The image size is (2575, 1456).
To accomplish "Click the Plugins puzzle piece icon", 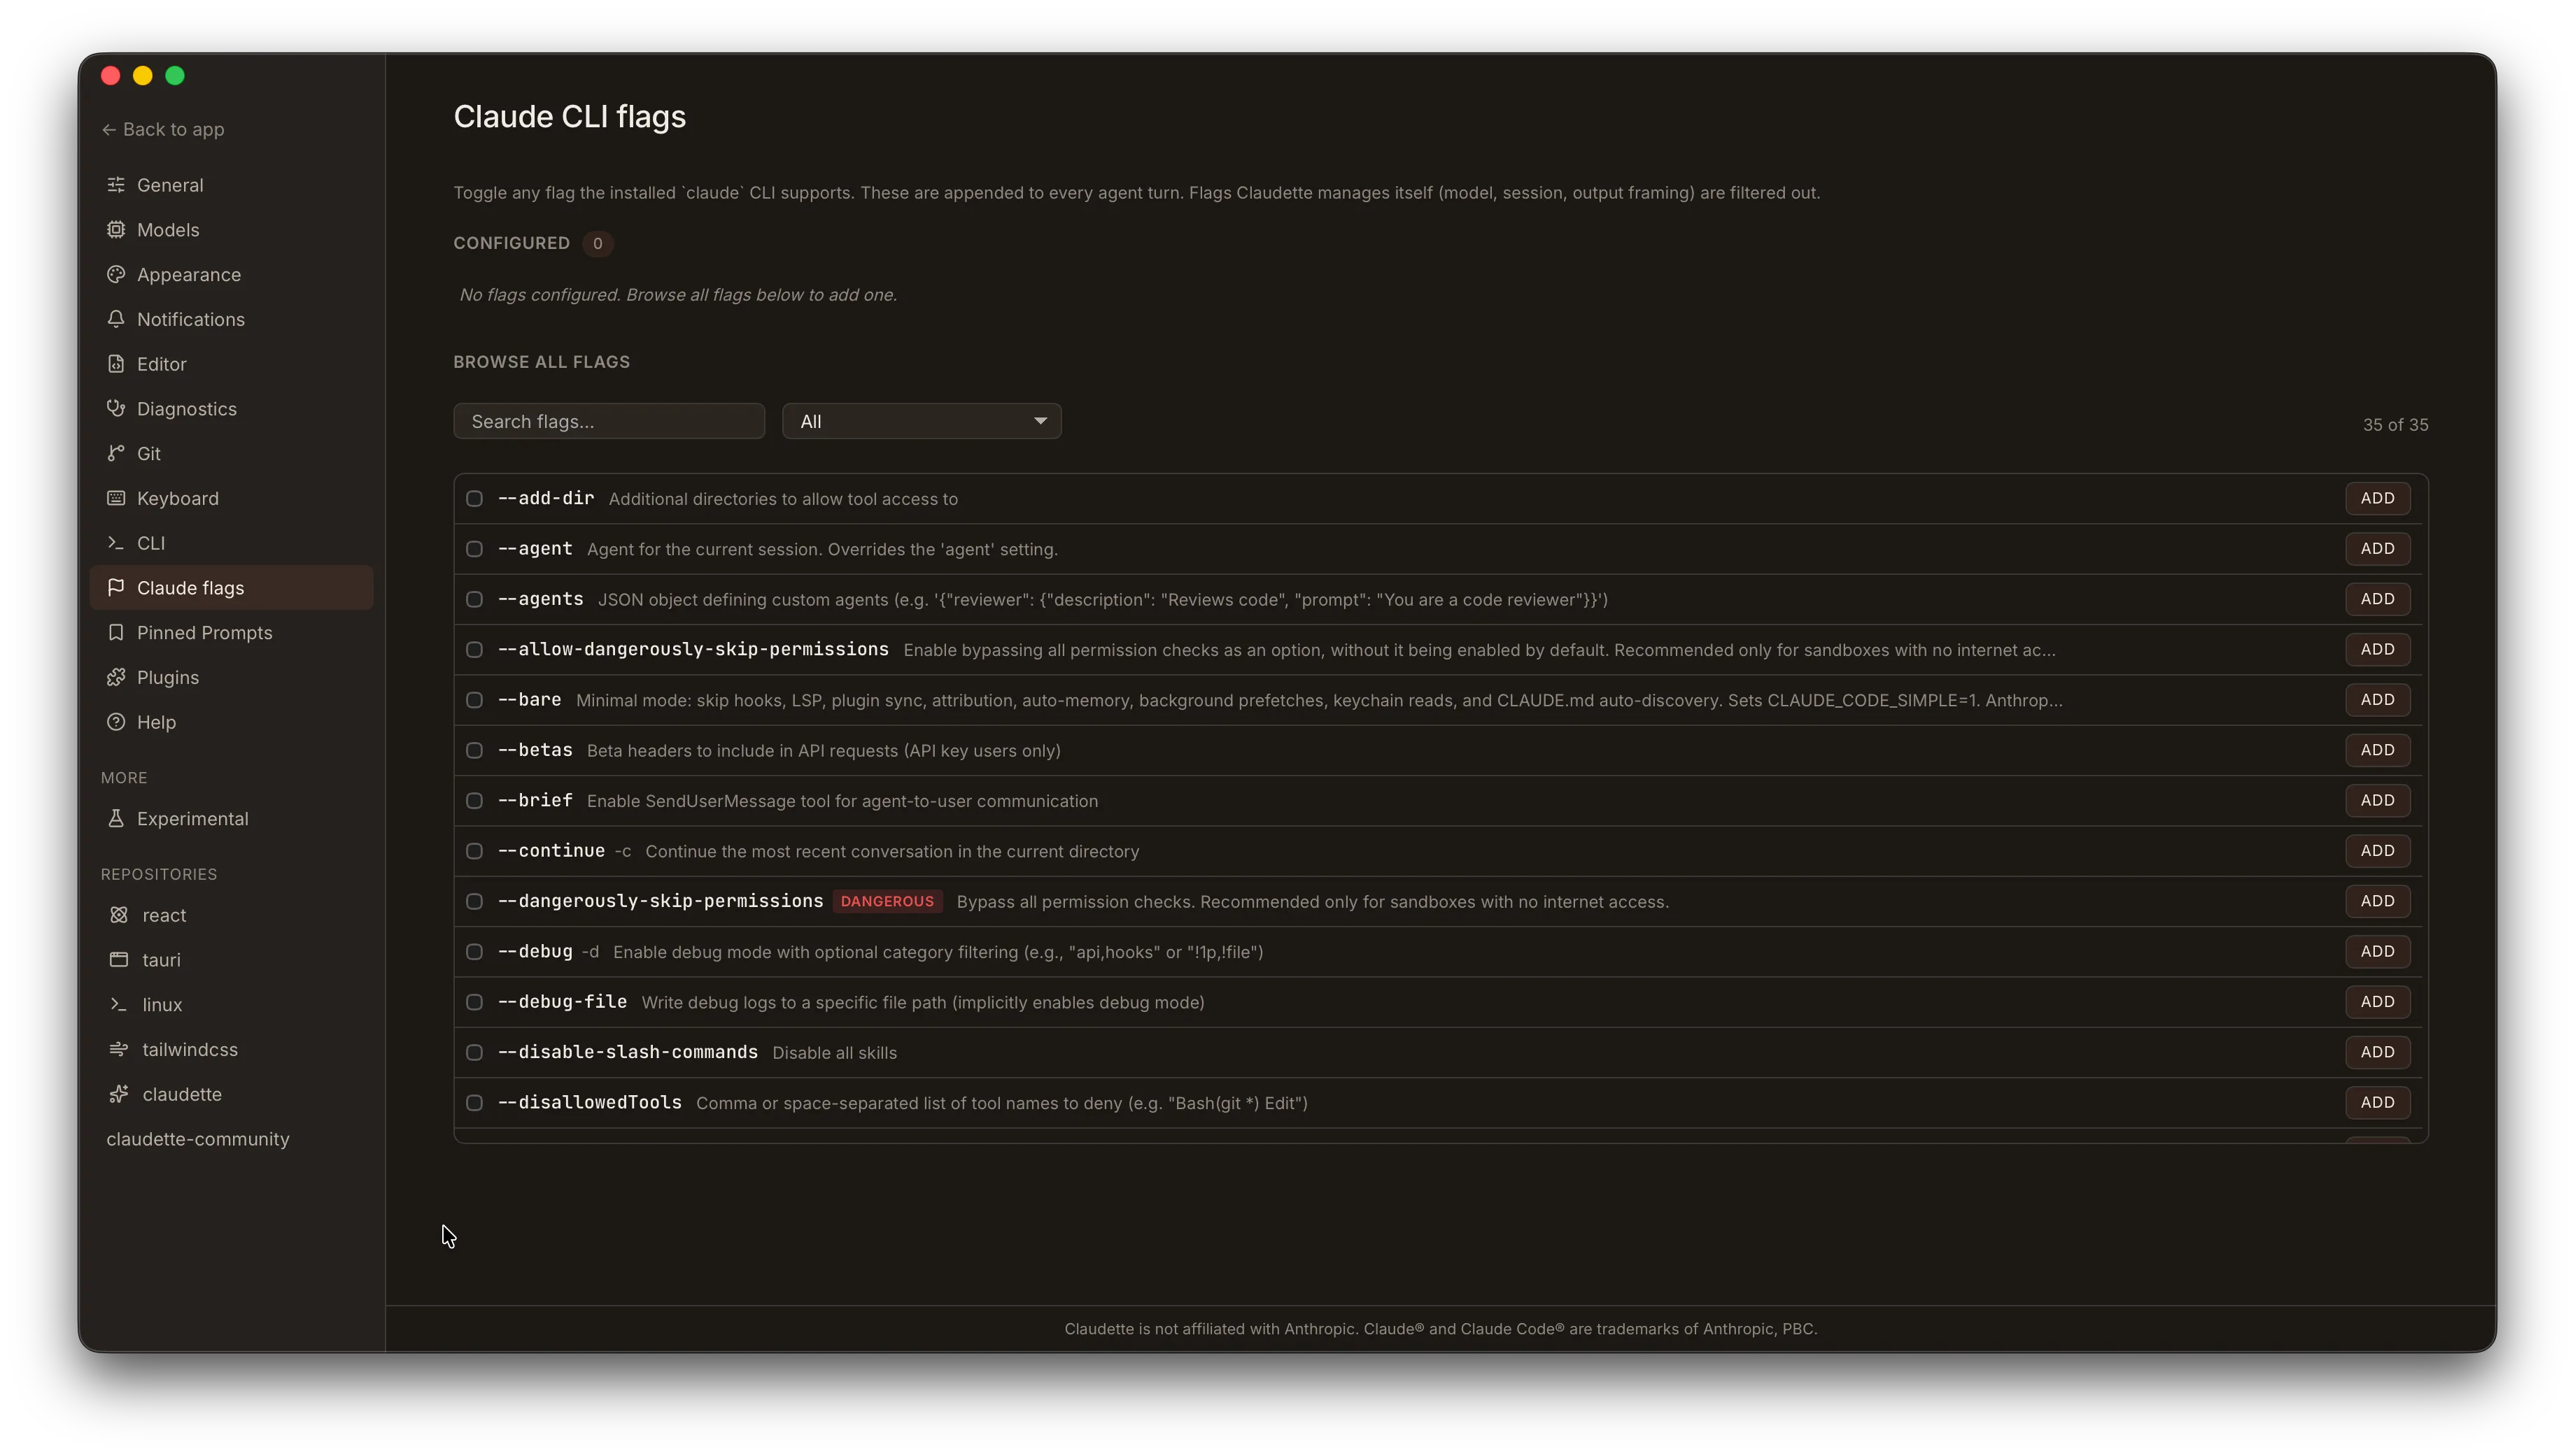I will [116, 677].
